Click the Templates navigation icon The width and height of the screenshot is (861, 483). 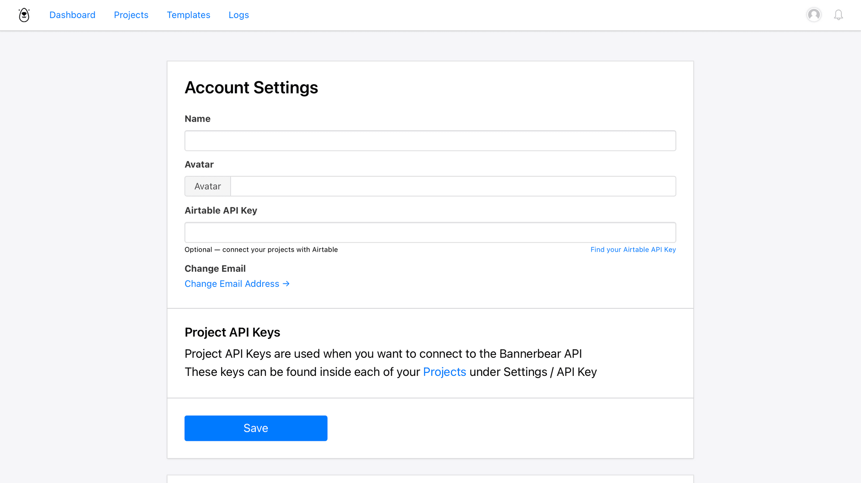pyautogui.click(x=187, y=15)
